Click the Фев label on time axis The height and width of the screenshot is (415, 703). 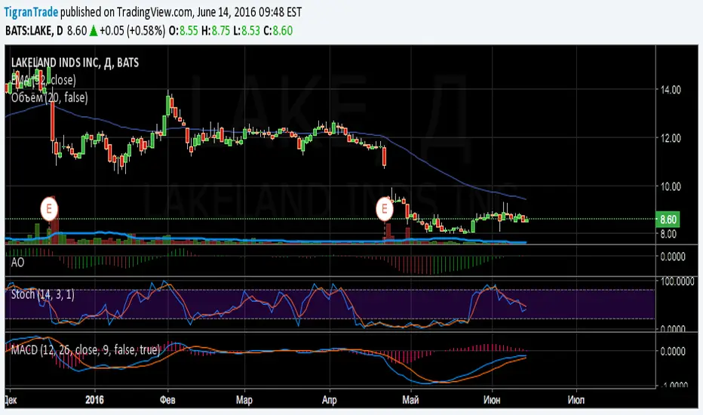[x=167, y=400]
